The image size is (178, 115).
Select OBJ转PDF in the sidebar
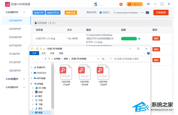coord(15,71)
